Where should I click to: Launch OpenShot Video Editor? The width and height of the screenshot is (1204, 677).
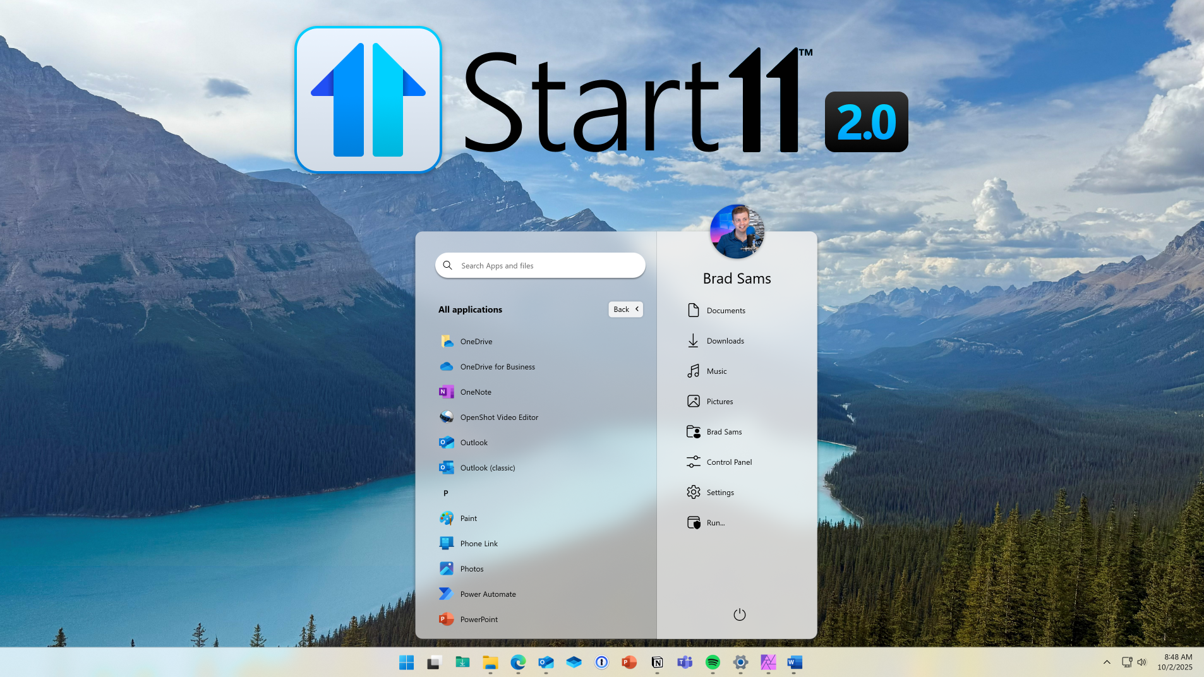point(498,417)
